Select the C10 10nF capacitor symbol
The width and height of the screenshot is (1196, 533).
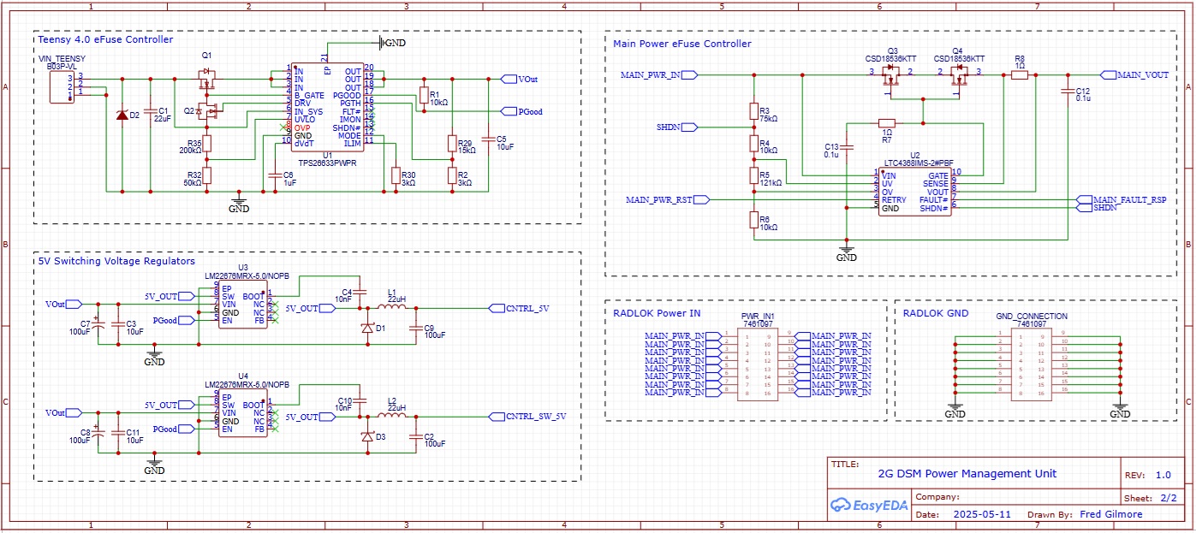(360, 400)
